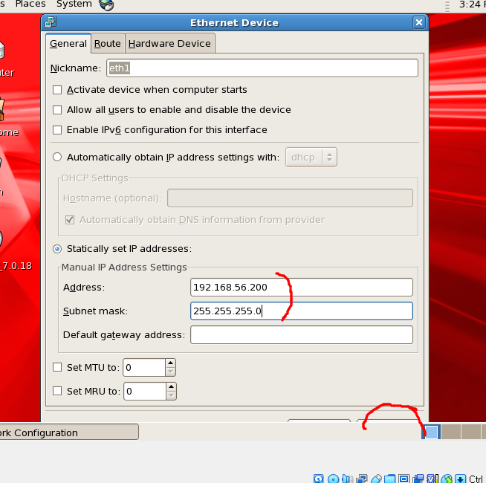Click the Address field with 192.168.56.200
The width and height of the screenshot is (486, 483).
302,288
